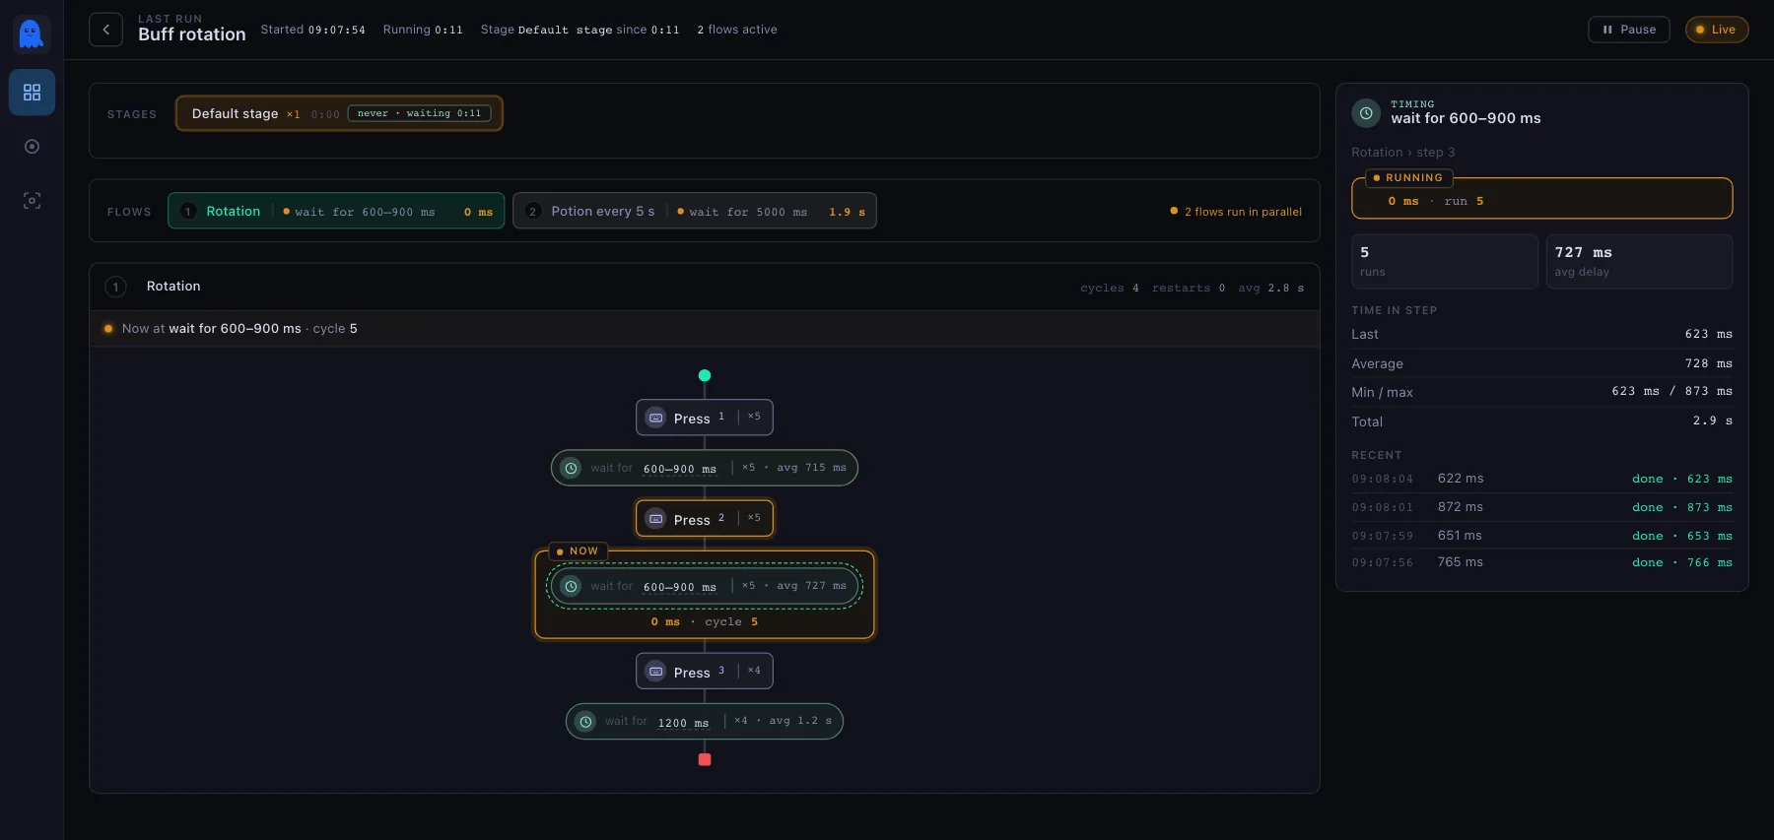Go back with the left chevron button
The height and width of the screenshot is (840, 1774).
pos(106,30)
